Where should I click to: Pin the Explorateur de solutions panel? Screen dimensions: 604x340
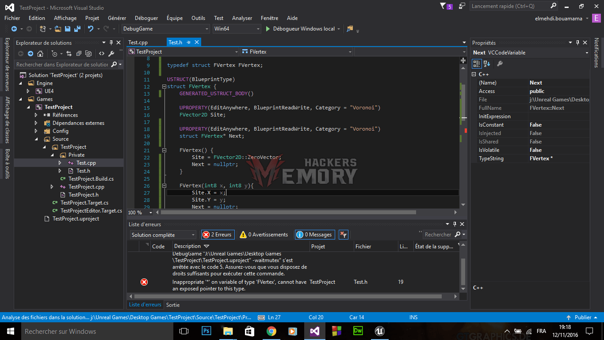point(111,43)
